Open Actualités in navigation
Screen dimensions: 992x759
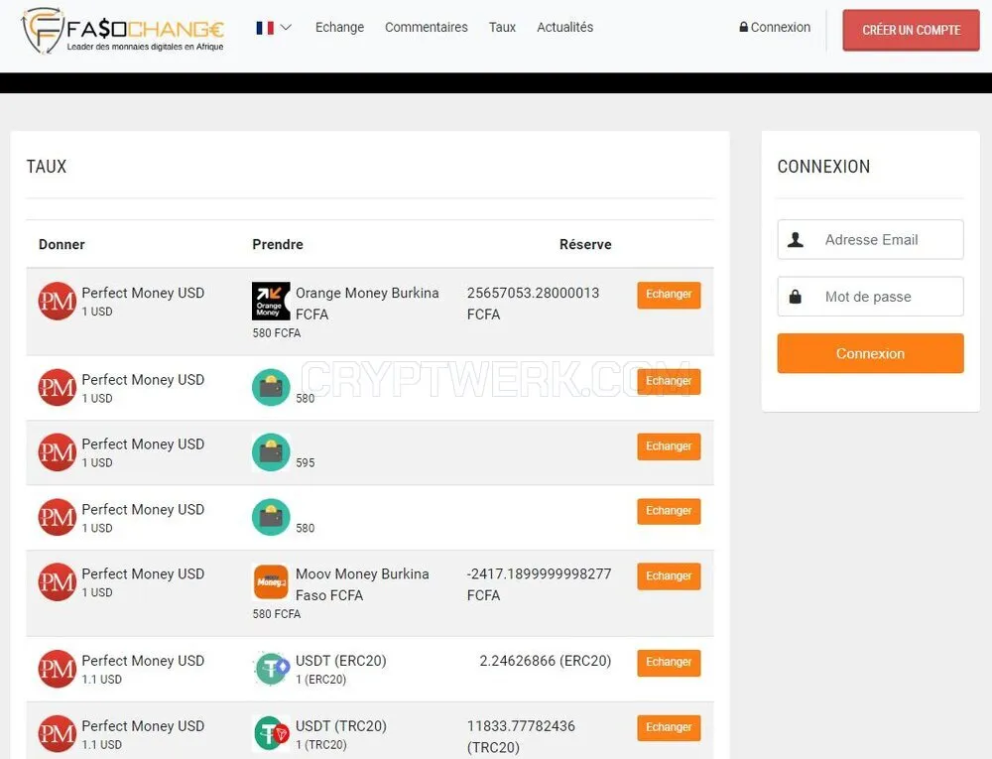(x=565, y=27)
